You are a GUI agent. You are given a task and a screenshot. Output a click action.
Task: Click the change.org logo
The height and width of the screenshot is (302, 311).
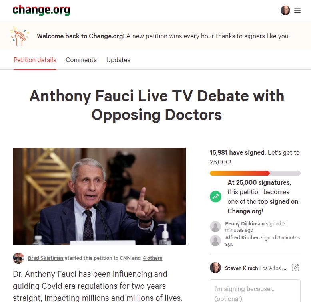click(x=41, y=10)
